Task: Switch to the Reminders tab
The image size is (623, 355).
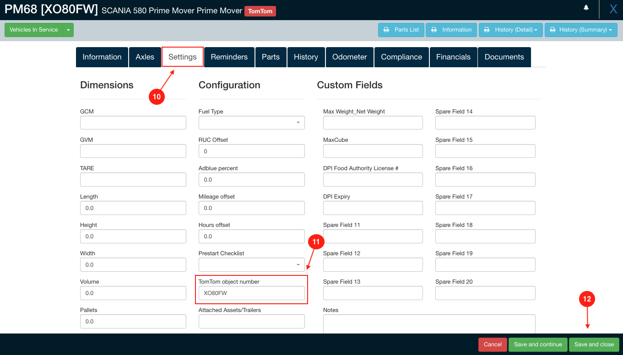Action: (x=229, y=57)
